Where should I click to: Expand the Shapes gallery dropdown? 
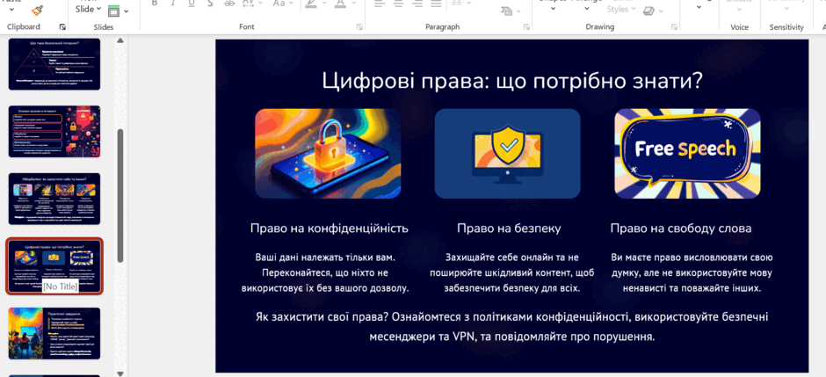pyautogui.click(x=553, y=7)
